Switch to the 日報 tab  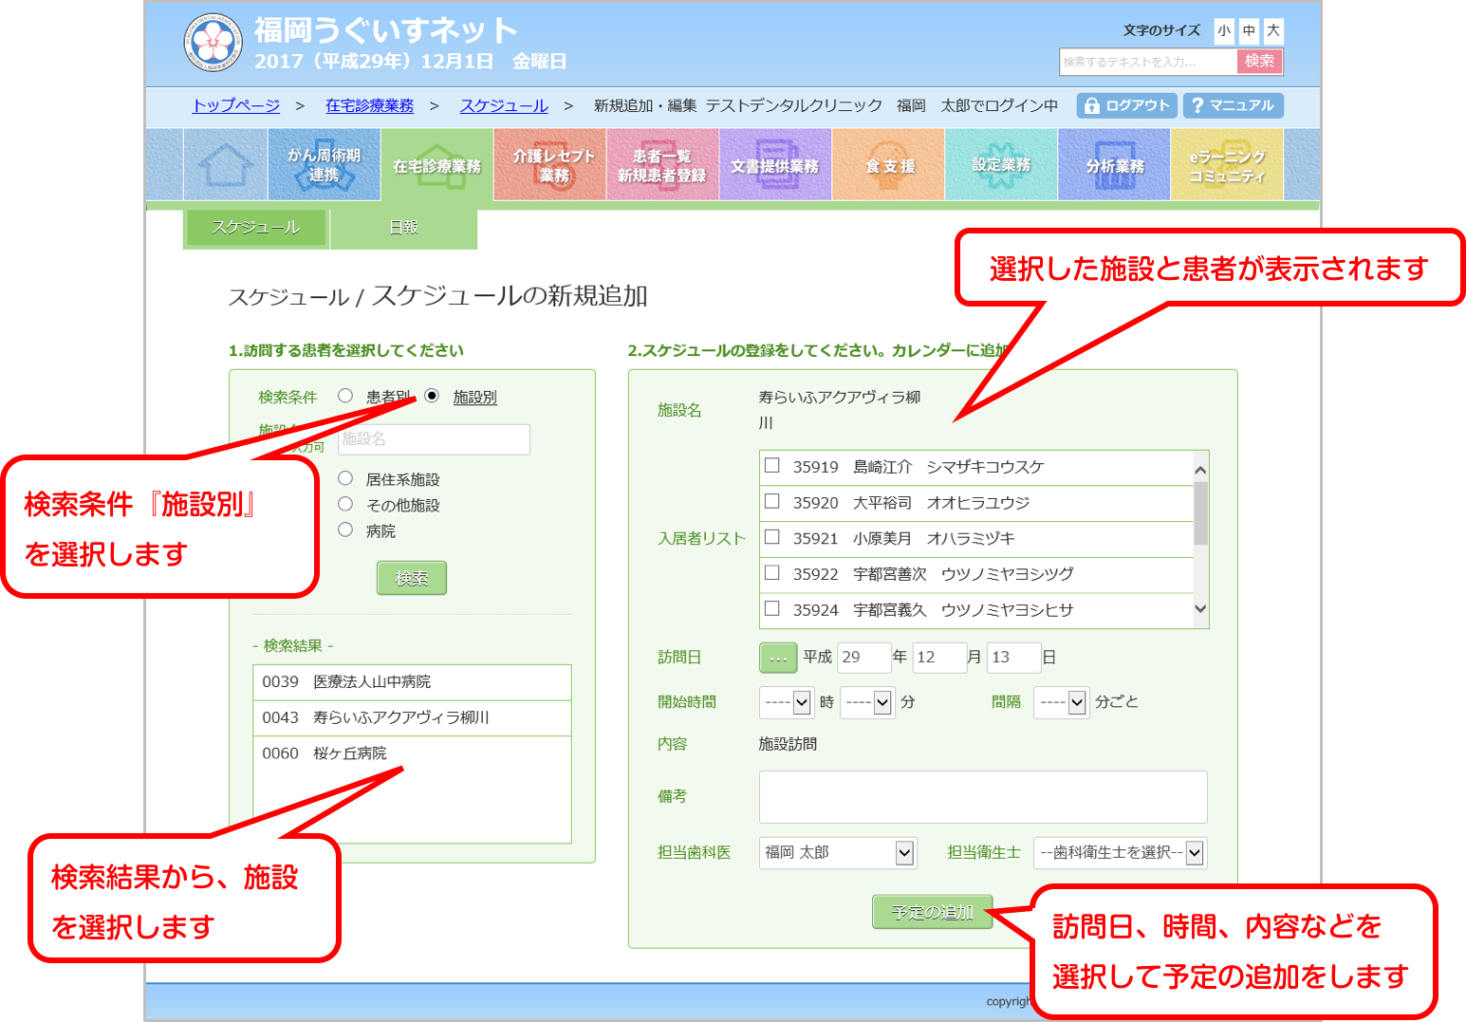(x=403, y=228)
